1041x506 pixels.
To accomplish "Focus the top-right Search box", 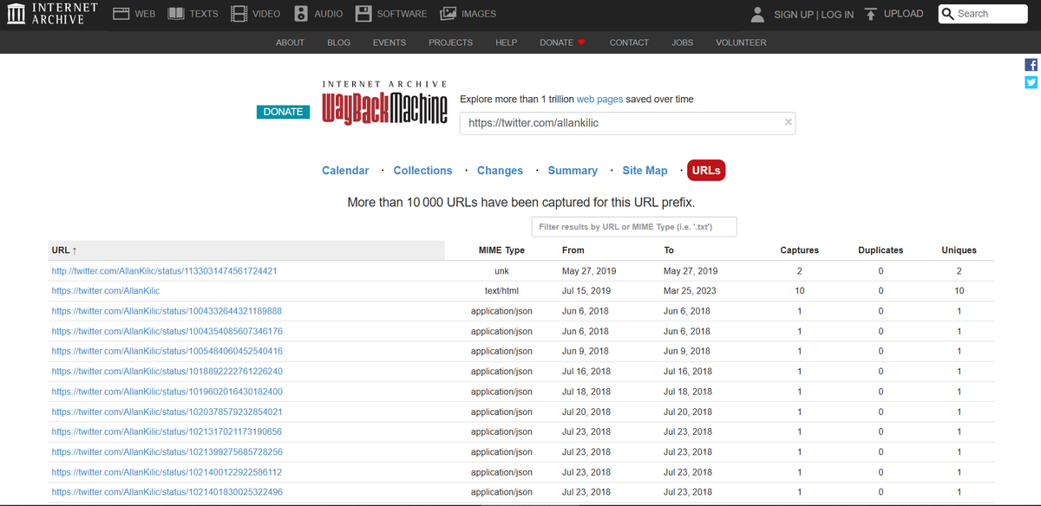I will (983, 14).
